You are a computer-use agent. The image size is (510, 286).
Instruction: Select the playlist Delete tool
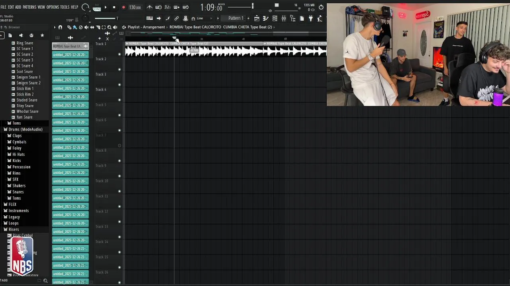(80, 27)
